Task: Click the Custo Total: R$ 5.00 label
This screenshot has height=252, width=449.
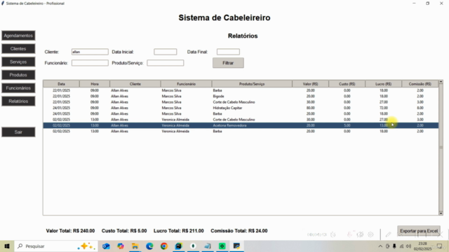Action: tap(124, 231)
